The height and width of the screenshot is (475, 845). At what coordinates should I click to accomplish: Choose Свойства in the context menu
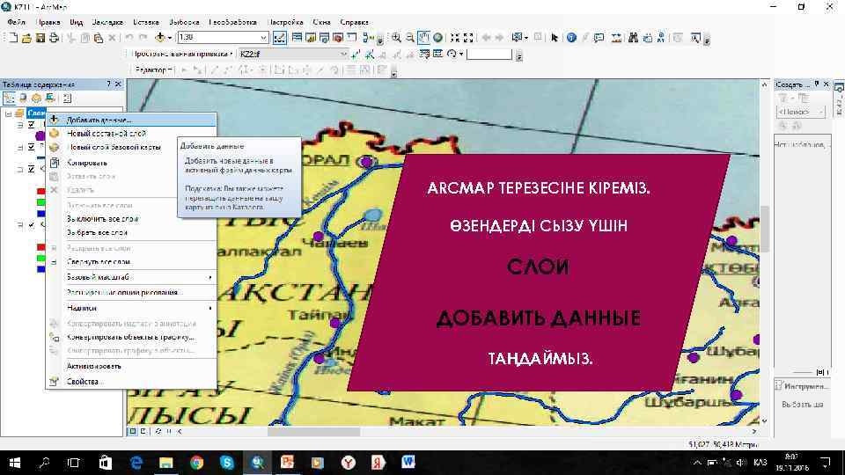click(131, 381)
